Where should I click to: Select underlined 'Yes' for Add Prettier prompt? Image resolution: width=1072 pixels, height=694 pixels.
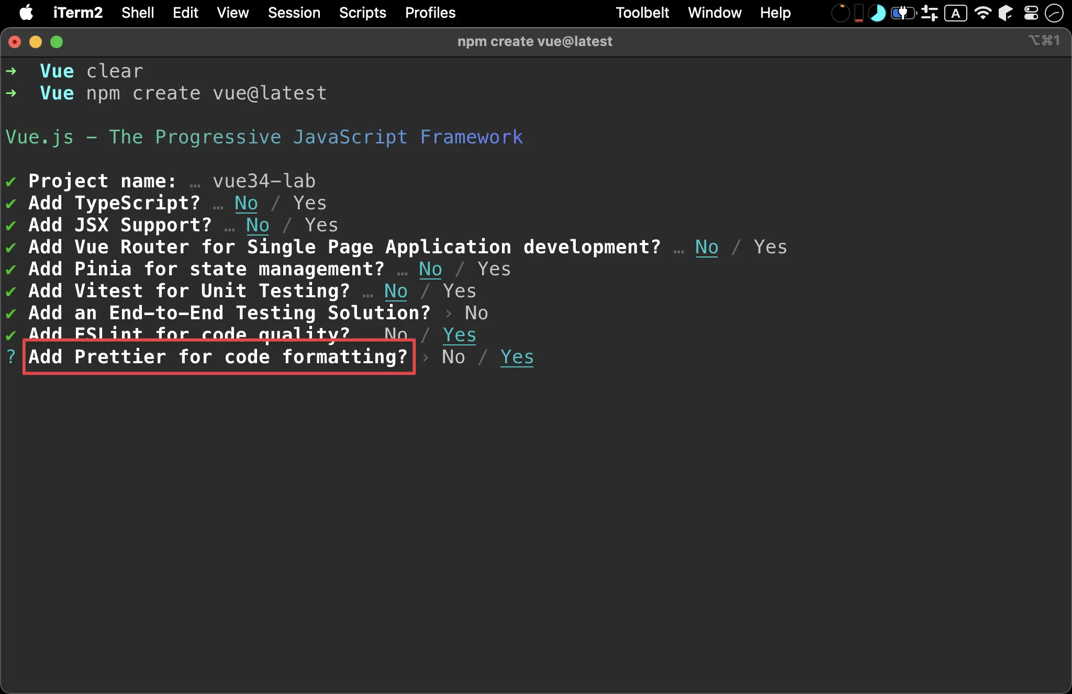click(517, 357)
